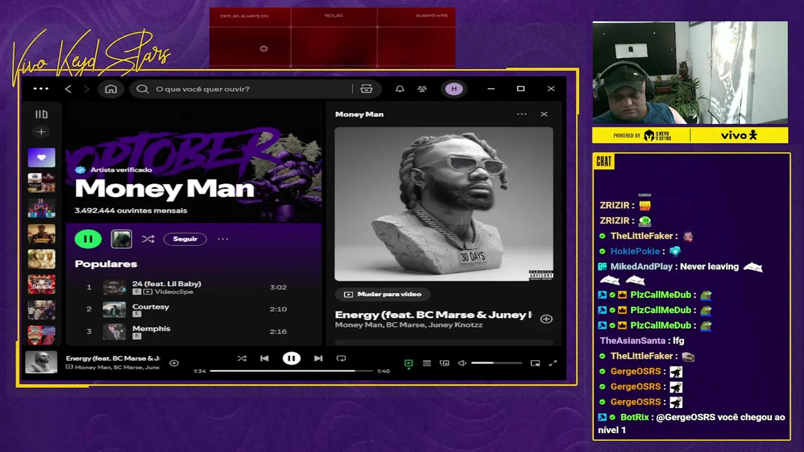Add Energy to Liked Songs in panel
The width and height of the screenshot is (804, 452).
(x=546, y=319)
